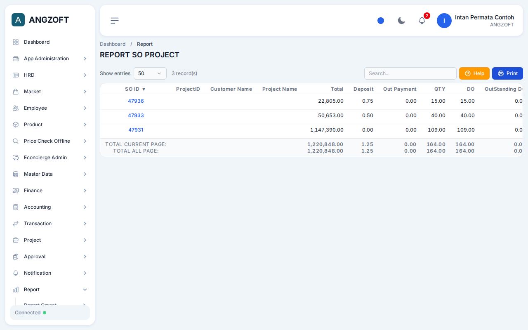This screenshot has width=528, height=330.
Task: Go to Dashboard breadcrumb link
Action: click(113, 44)
